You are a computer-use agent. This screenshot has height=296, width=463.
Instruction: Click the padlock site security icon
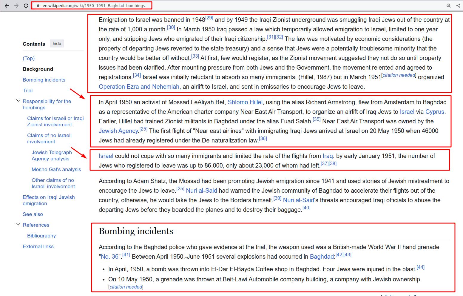click(x=38, y=6)
